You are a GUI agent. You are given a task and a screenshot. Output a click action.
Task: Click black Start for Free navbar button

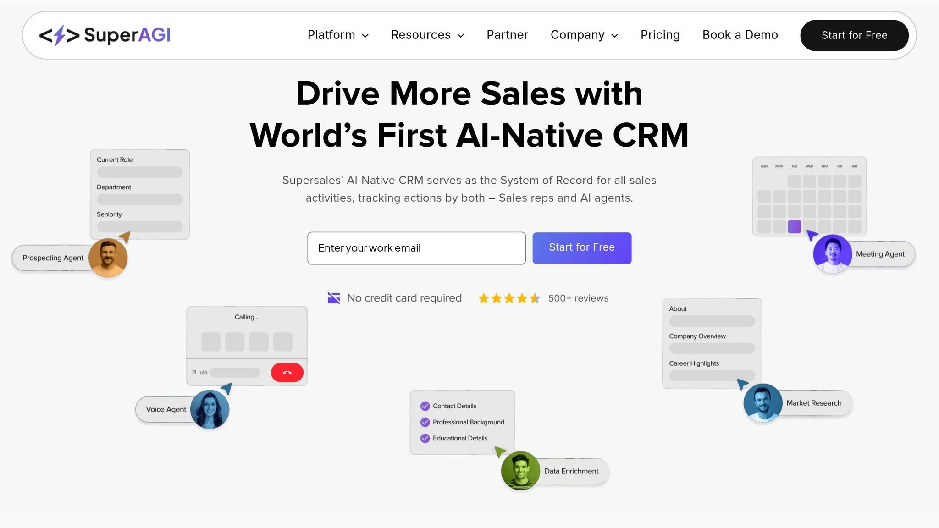(x=854, y=35)
